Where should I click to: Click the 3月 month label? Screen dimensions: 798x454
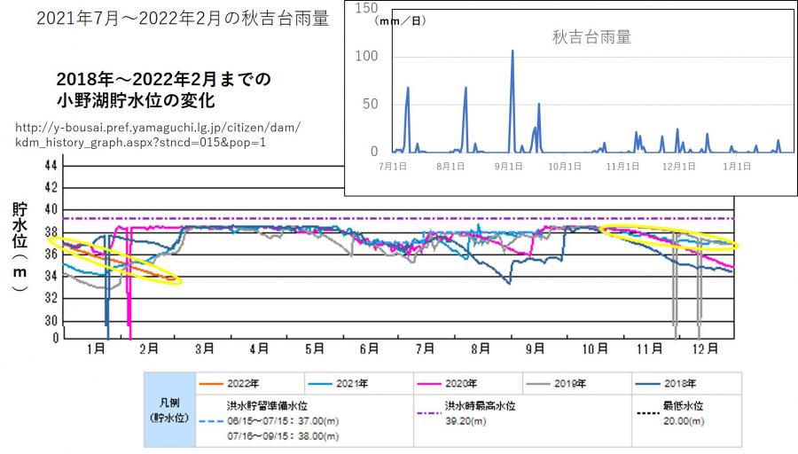(204, 348)
